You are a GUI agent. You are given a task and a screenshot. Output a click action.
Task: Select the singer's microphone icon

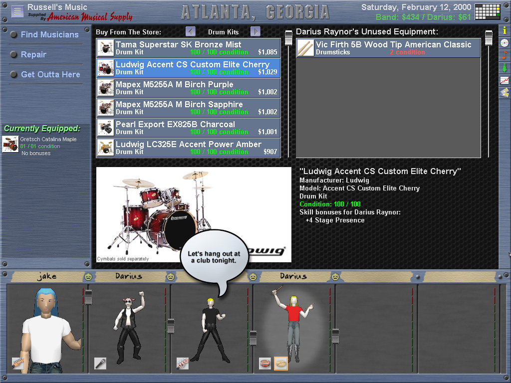pyautogui.click(x=100, y=363)
